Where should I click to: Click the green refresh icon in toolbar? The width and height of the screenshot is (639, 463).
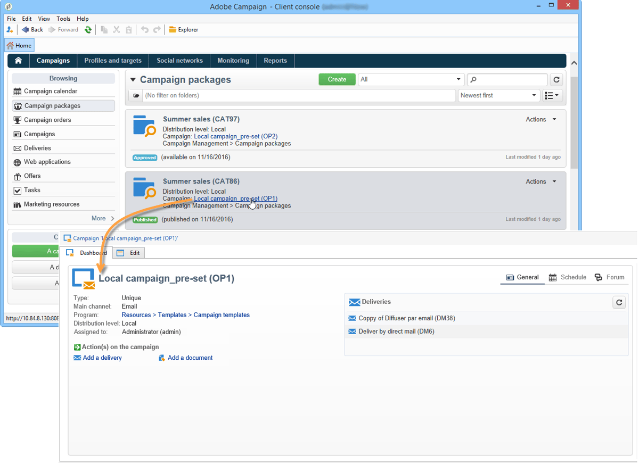click(88, 30)
